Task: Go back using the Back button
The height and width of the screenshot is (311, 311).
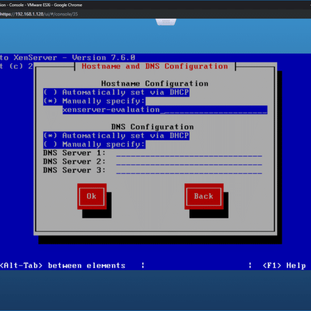Action: [204, 196]
